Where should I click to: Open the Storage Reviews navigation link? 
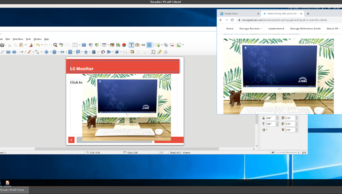251,29
